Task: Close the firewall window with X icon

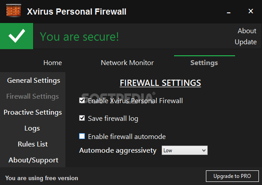Action: pos(251,11)
